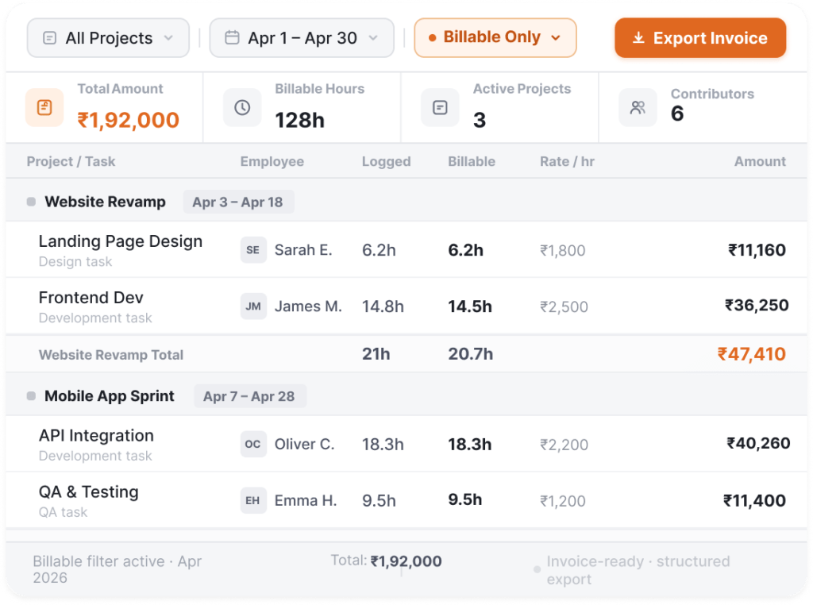
Task: Sort by the Billable column header
Action: pos(472,161)
